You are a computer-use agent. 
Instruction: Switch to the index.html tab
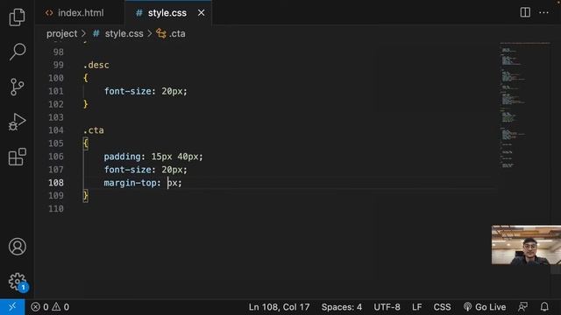(75, 13)
